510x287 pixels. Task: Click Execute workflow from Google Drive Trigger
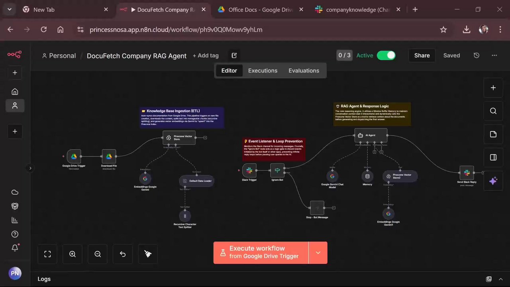[x=261, y=253]
